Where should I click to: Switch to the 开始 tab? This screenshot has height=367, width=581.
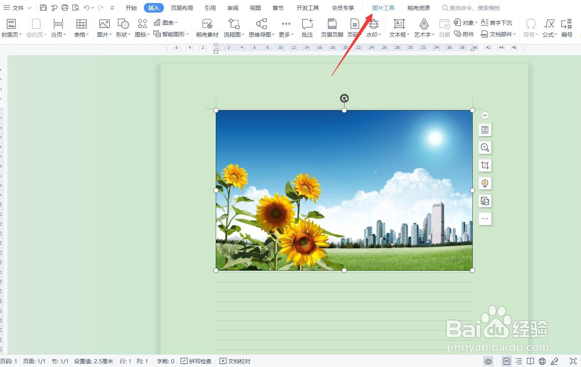point(131,8)
